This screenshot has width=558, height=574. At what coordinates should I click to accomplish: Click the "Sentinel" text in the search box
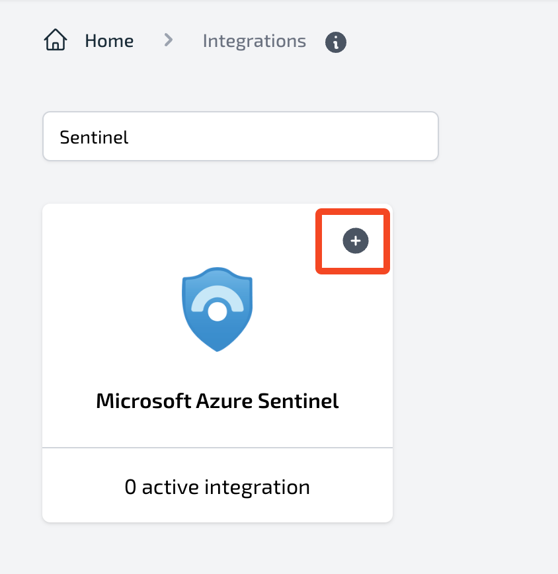[94, 137]
